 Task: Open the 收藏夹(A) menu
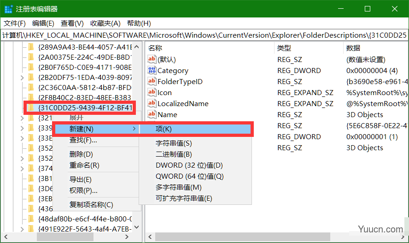click(x=105, y=23)
